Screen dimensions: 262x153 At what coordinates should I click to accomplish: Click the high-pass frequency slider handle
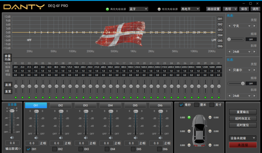229,39
